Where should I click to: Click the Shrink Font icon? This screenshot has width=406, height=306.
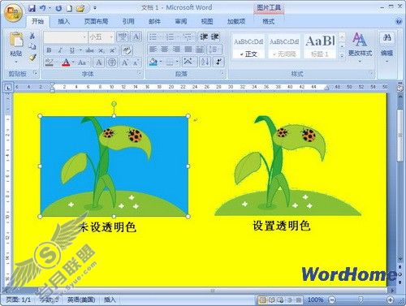click(x=136, y=62)
